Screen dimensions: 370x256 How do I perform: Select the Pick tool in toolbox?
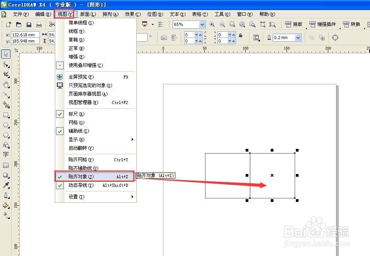6,54
